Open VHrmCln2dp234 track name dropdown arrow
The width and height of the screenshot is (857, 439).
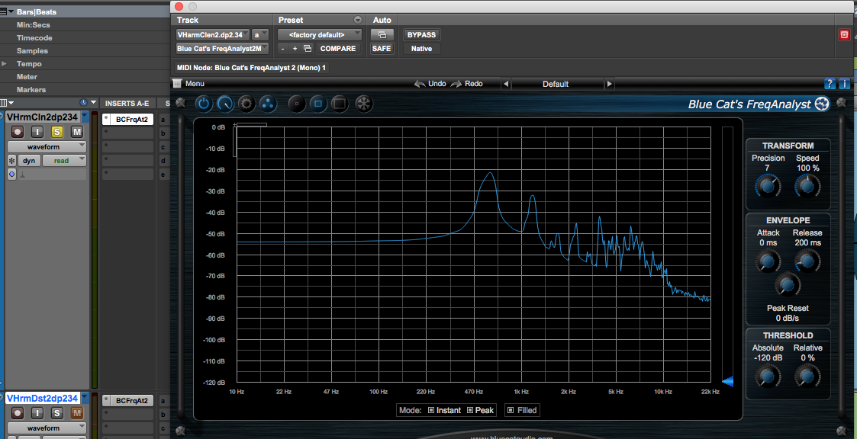click(x=84, y=117)
